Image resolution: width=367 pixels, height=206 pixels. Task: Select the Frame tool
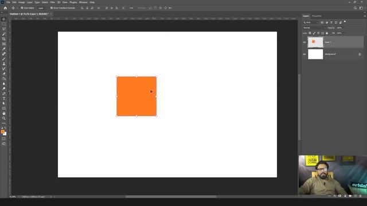pos(4,44)
